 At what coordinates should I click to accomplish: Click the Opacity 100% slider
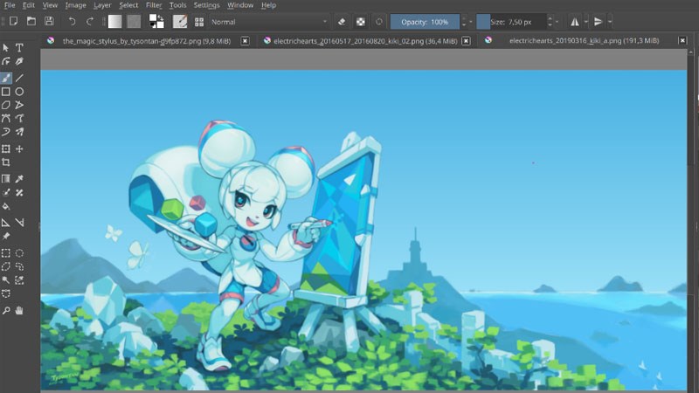(425, 21)
